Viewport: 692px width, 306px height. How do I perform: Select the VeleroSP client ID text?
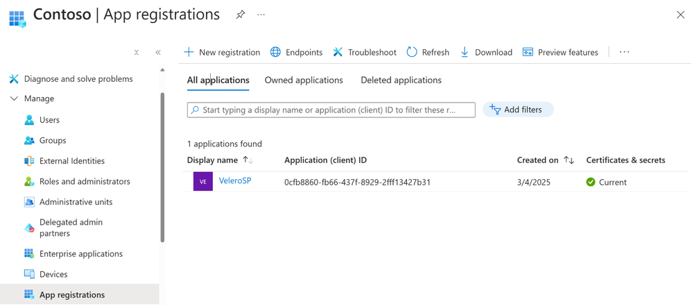[358, 182]
